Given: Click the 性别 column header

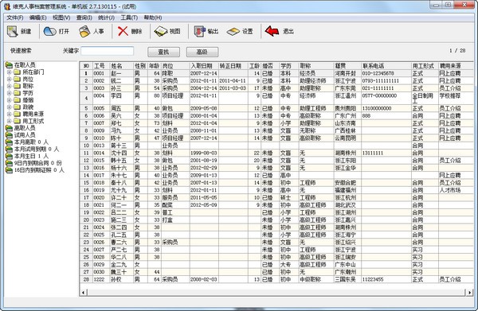Looking at the screenshot, I should (140, 66).
